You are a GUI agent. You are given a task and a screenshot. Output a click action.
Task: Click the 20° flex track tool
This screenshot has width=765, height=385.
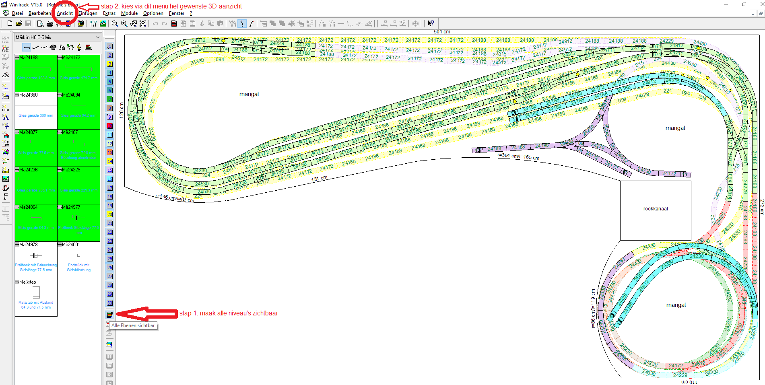click(6, 49)
